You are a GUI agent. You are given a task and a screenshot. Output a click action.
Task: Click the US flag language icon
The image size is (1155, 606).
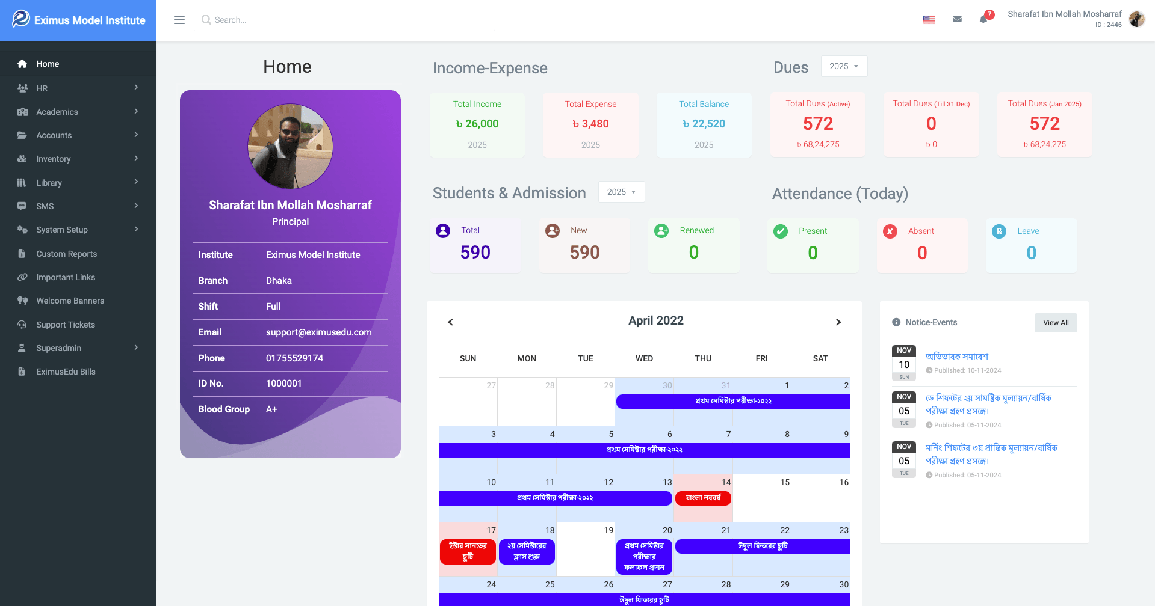point(929,19)
